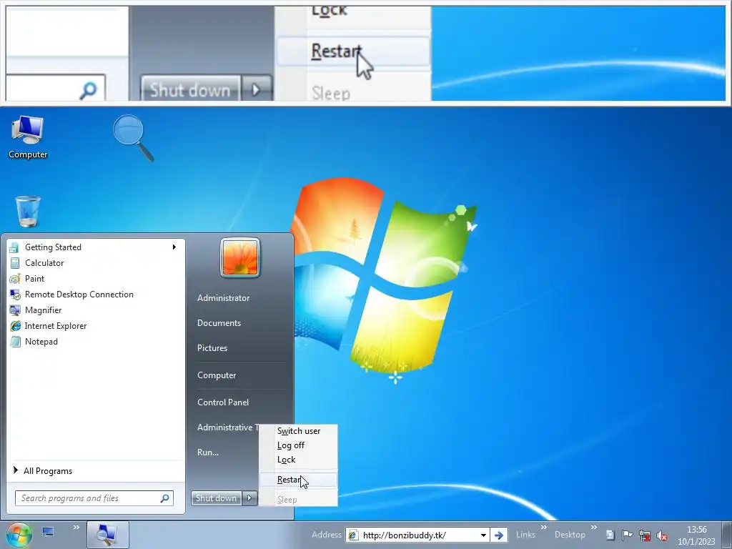The height and width of the screenshot is (549, 732).
Task: Expand All Programs
Action: pos(96,471)
